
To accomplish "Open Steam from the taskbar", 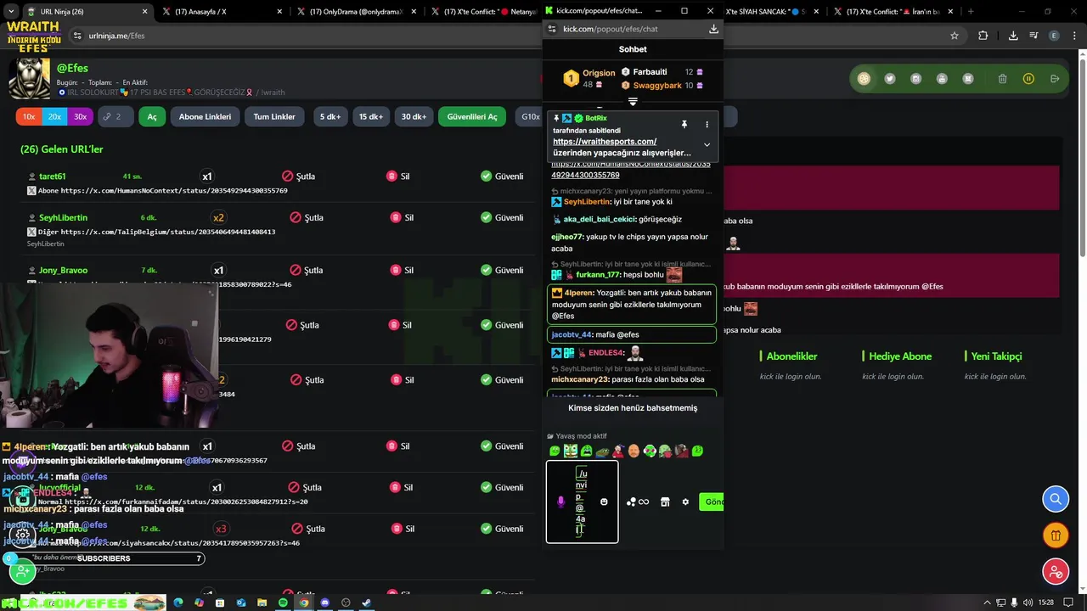I will click(366, 603).
